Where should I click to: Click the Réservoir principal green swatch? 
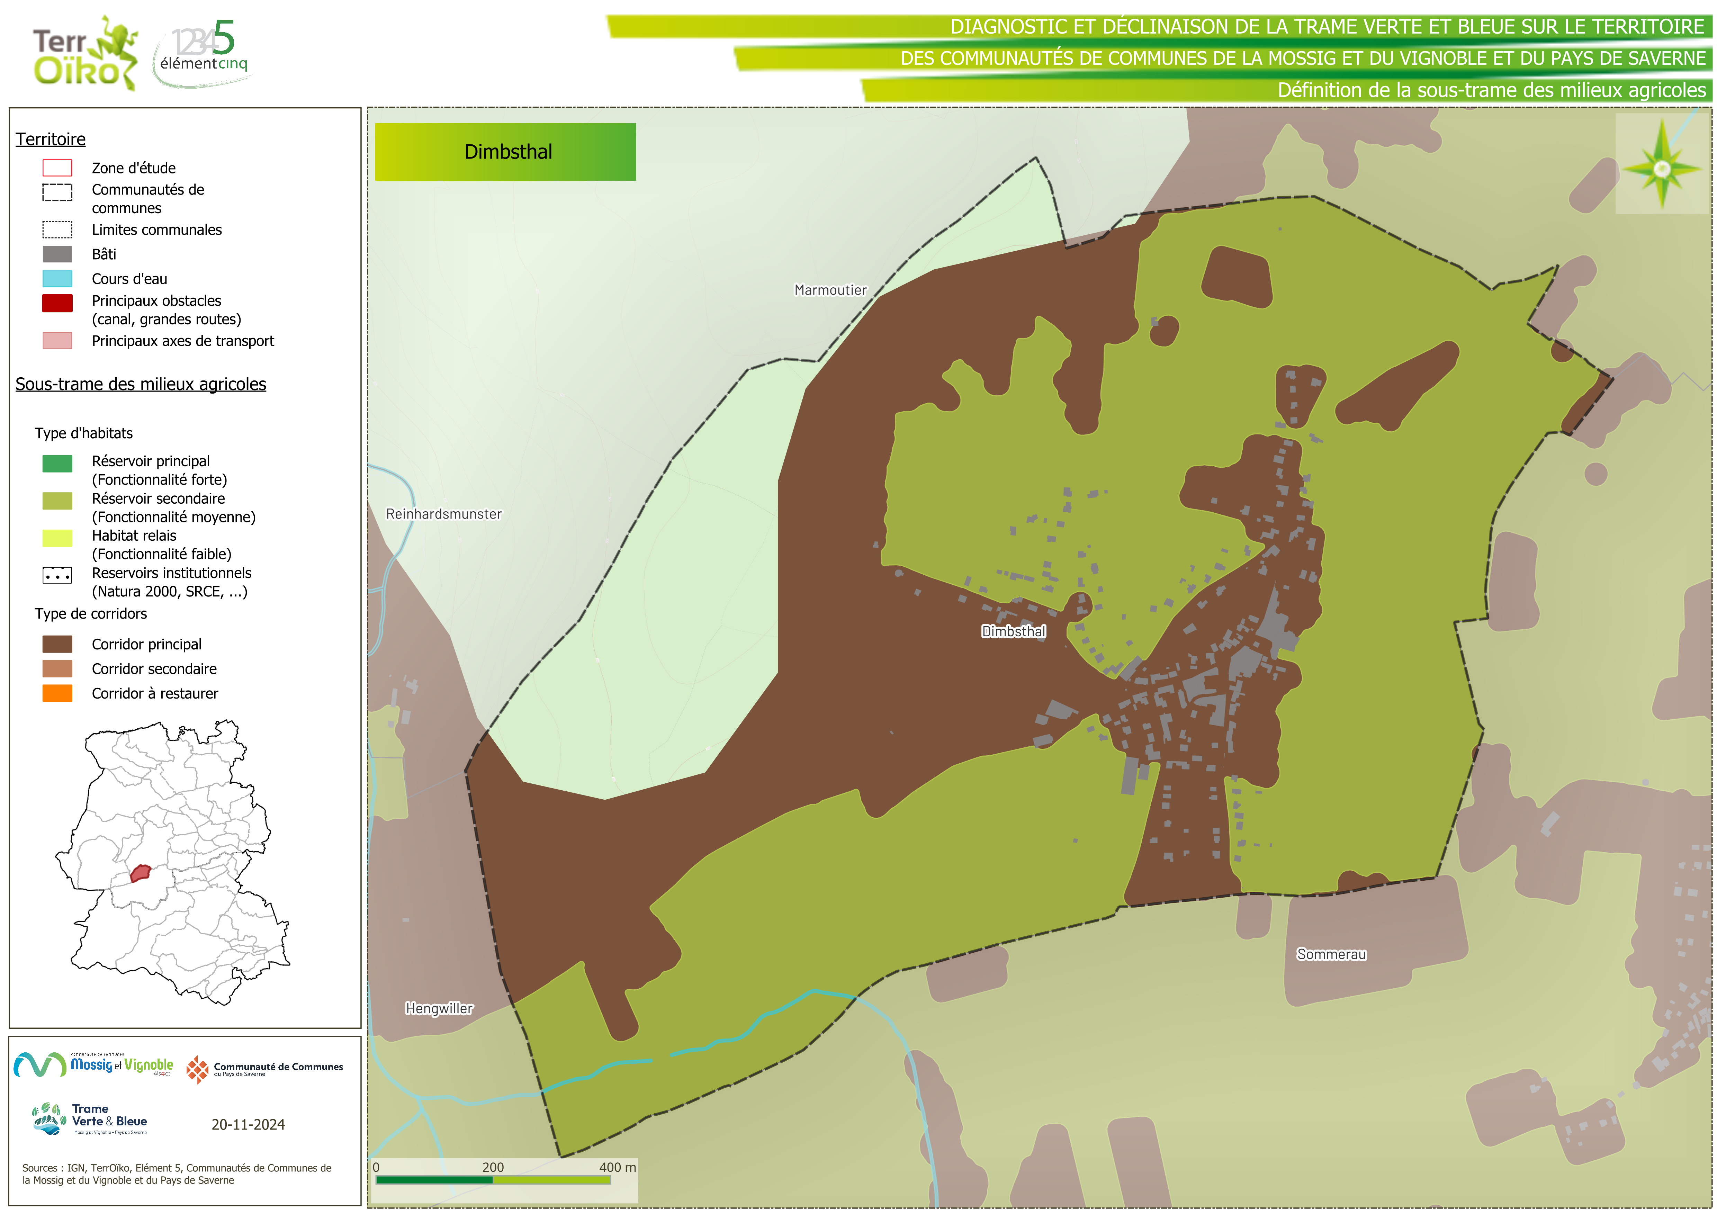(57, 464)
